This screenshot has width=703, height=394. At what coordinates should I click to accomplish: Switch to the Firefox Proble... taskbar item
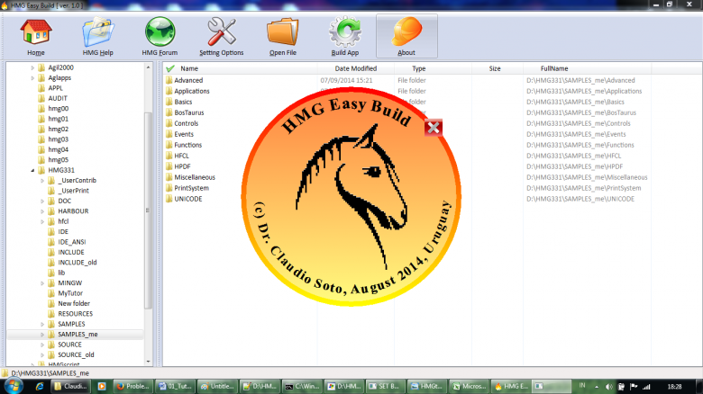[133, 387]
